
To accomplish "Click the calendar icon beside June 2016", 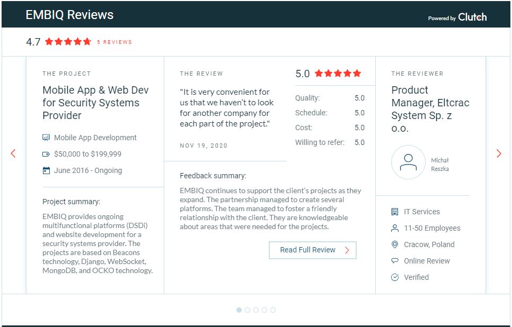I will (x=46, y=170).
